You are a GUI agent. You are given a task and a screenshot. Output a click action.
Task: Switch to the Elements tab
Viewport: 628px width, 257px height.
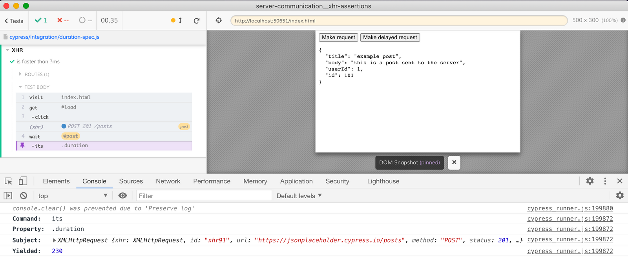pos(56,181)
